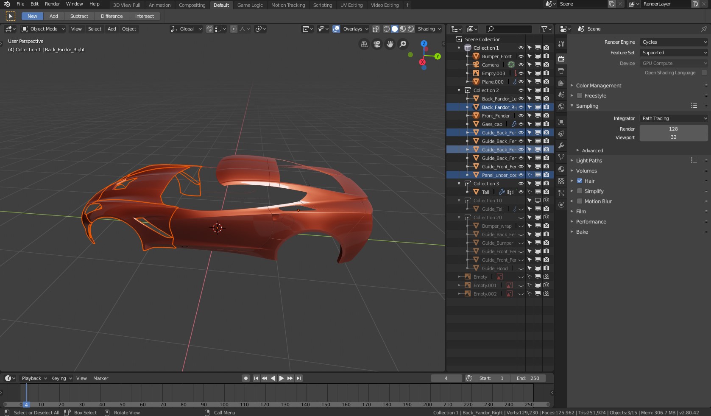Hide Front_Fender using its eye icon

point(521,115)
